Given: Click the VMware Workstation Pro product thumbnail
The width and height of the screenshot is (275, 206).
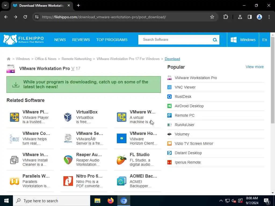Looking at the screenshot, I should pyautogui.click(x=11, y=69).
